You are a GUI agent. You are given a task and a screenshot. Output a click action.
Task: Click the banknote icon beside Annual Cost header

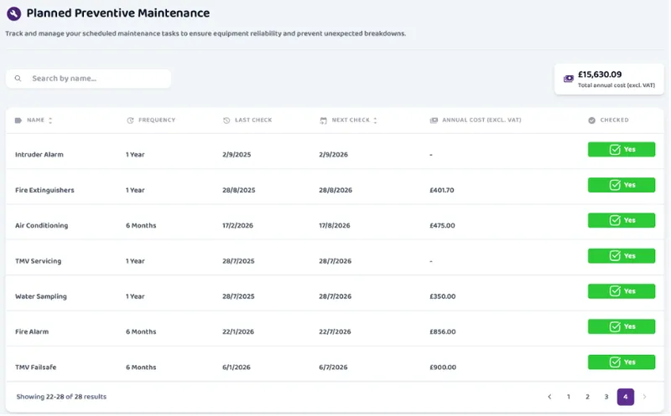coord(434,121)
